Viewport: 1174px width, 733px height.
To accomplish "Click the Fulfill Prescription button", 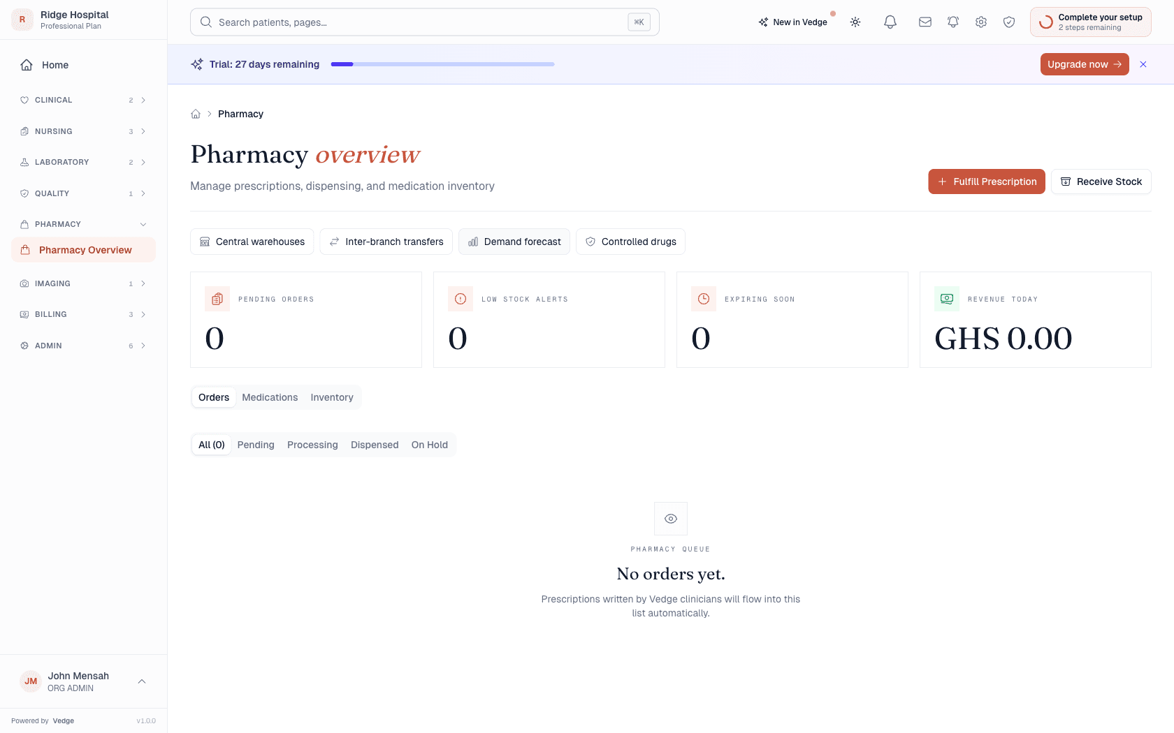I will coord(987,182).
